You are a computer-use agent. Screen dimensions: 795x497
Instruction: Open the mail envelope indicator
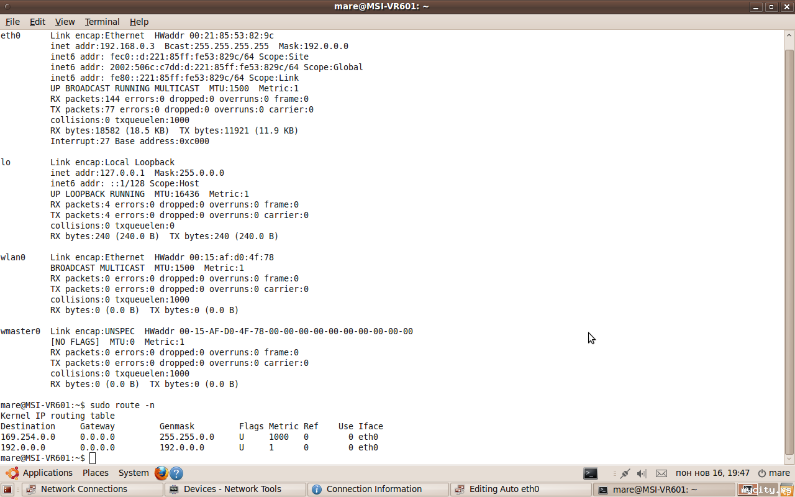tap(661, 473)
